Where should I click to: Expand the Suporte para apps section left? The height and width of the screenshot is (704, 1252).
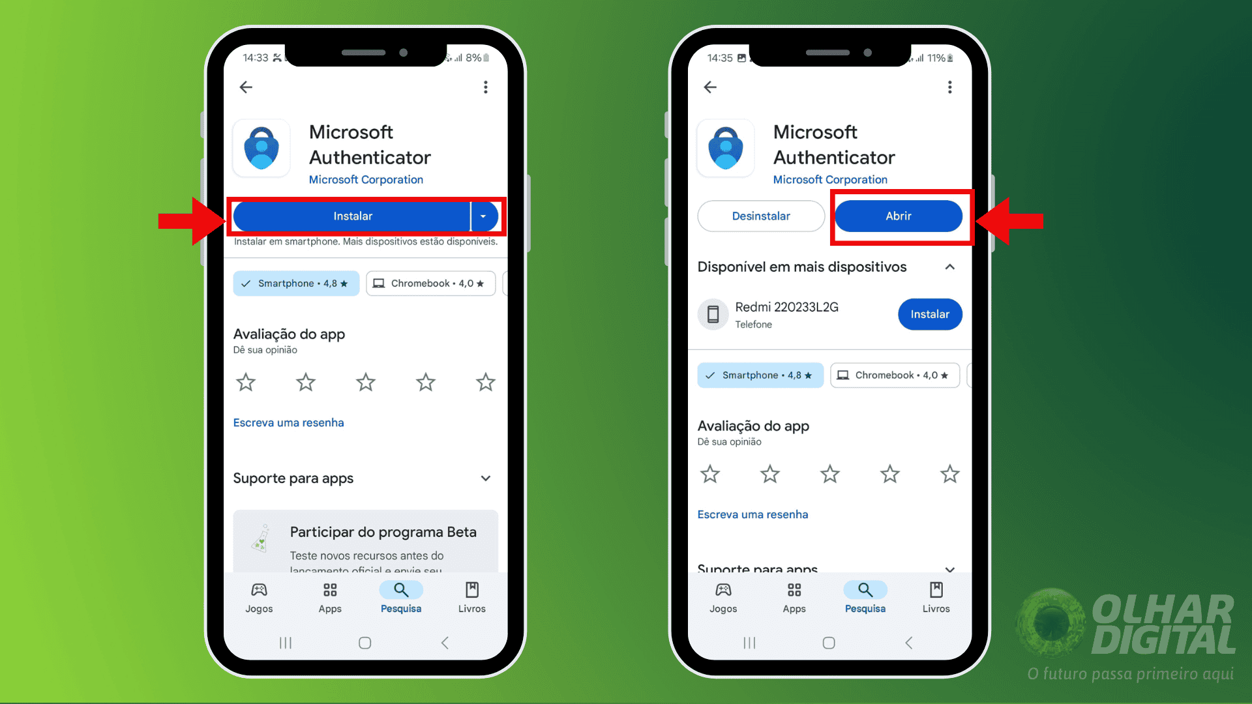click(x=488, y=478)
